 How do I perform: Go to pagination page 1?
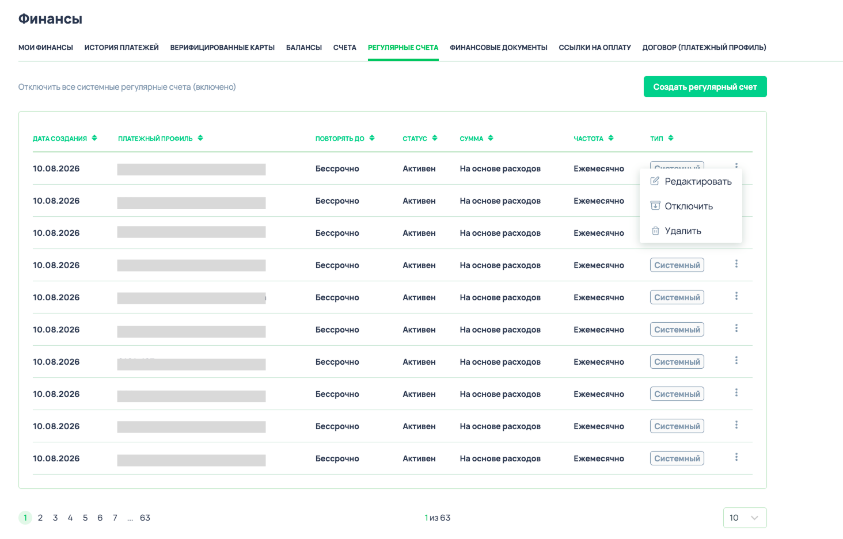(25, 518)
